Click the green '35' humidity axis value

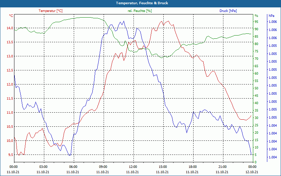tap(256, 111)
